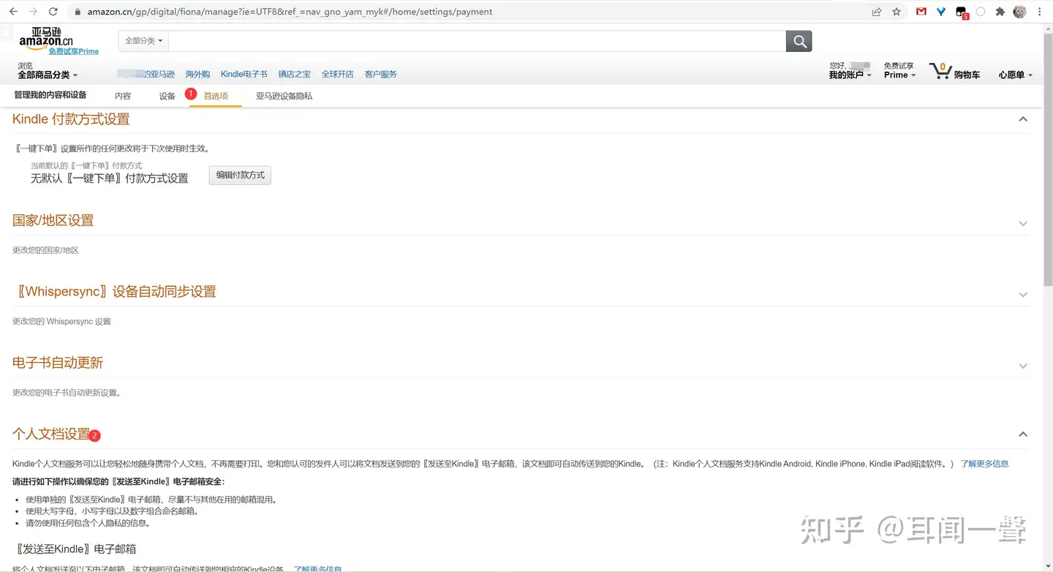
Task: Collapse the Kindle 付款方式设置 section
Action: point(1023,119)
